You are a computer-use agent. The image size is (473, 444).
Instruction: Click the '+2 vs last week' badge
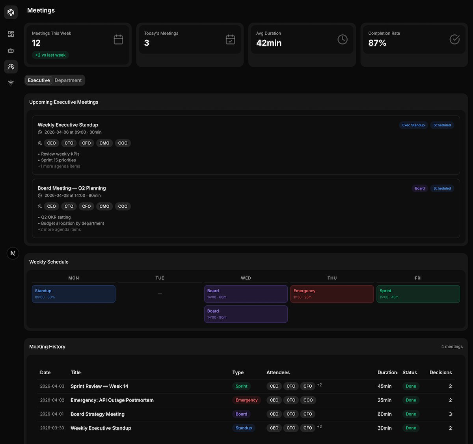[x=50, y=55]
